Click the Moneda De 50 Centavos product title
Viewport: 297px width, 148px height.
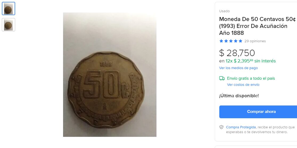[257, 26]
